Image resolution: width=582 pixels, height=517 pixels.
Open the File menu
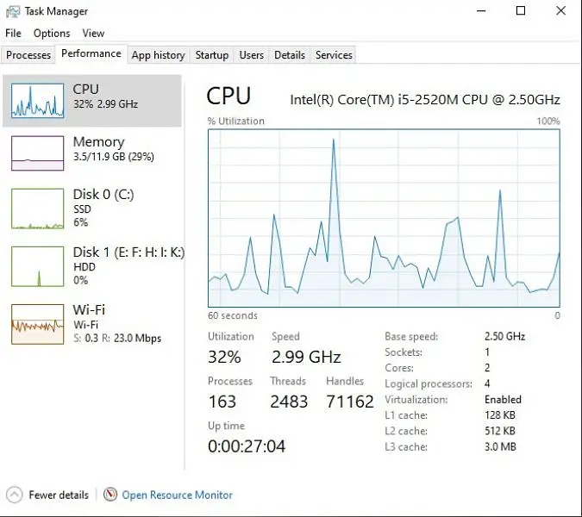tap(13, 34)
